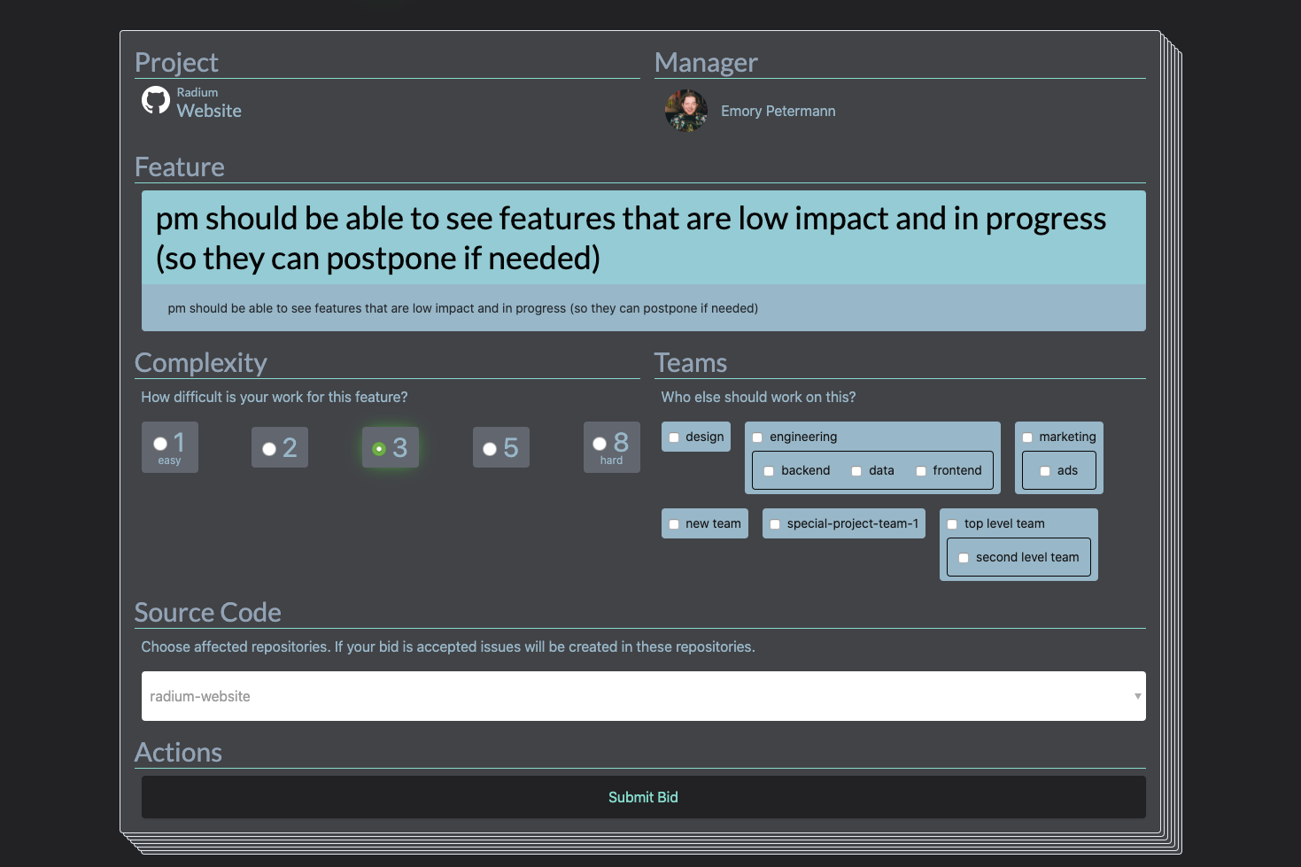Click the Emory Petermann manager name
Screen dimensions: 1301x867
778,111
